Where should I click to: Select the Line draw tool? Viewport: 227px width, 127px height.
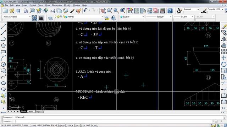tap(3, 26)
